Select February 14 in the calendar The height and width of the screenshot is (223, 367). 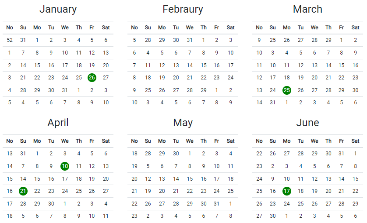tap(190, 65)
